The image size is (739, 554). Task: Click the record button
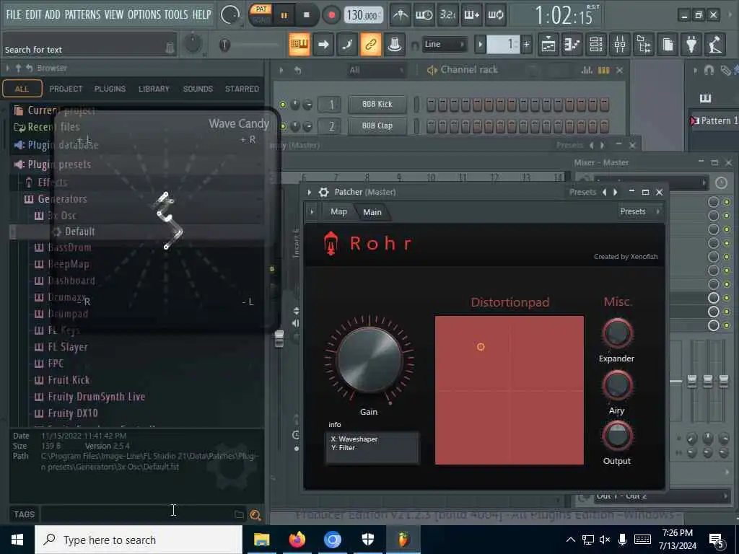[x=331, y=15]
